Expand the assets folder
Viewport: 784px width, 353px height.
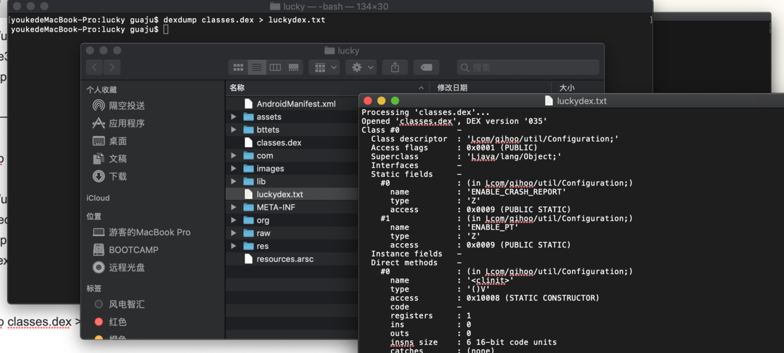click(234, 117)
